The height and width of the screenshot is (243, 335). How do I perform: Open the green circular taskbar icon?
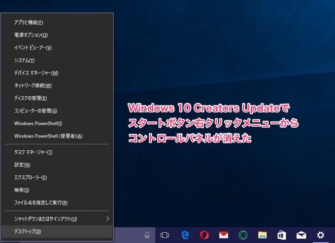coord(243,235)
